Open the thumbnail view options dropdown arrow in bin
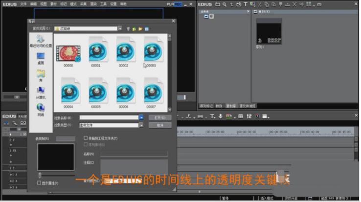 [314, 5]
